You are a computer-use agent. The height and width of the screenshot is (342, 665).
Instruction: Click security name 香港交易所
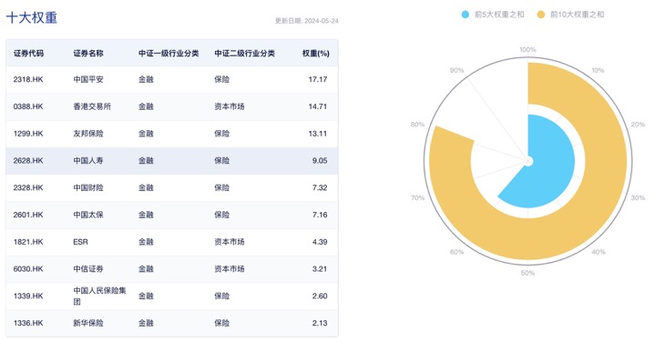pyautogui.click(x=92, y=106)
